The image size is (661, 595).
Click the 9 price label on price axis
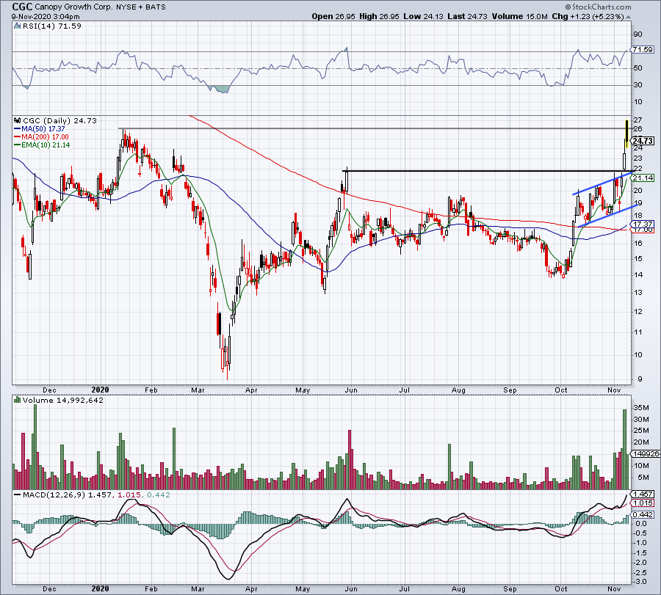(x=640, y=379)
